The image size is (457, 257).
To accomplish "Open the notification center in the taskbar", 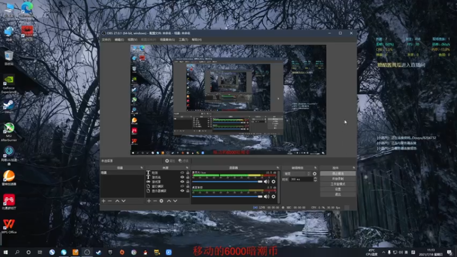I will (x=450, y=252).
